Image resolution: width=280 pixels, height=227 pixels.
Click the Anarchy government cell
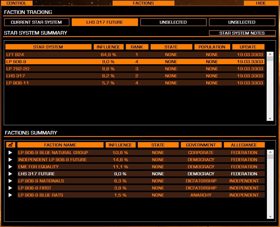(x=201, y=195)
